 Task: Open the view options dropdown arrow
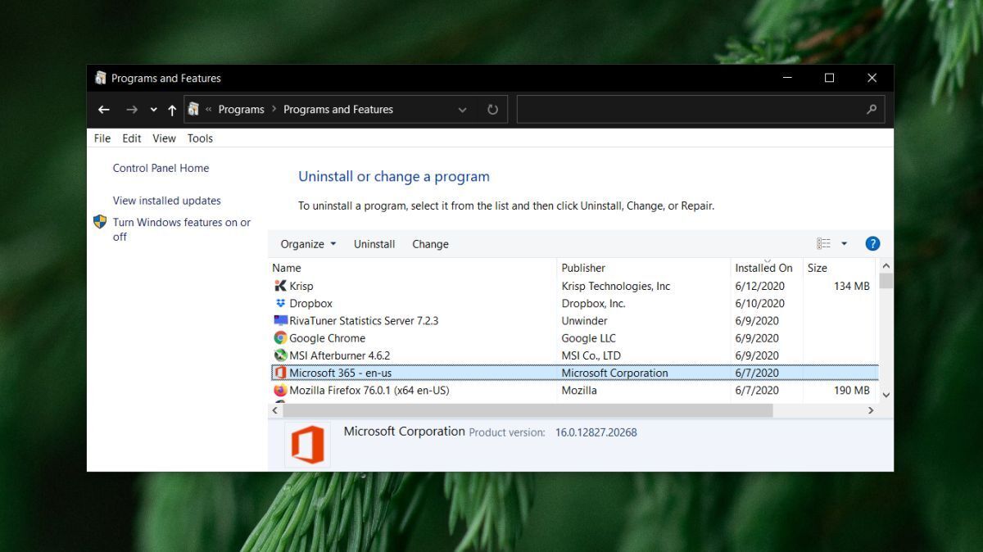click(845, 243)
